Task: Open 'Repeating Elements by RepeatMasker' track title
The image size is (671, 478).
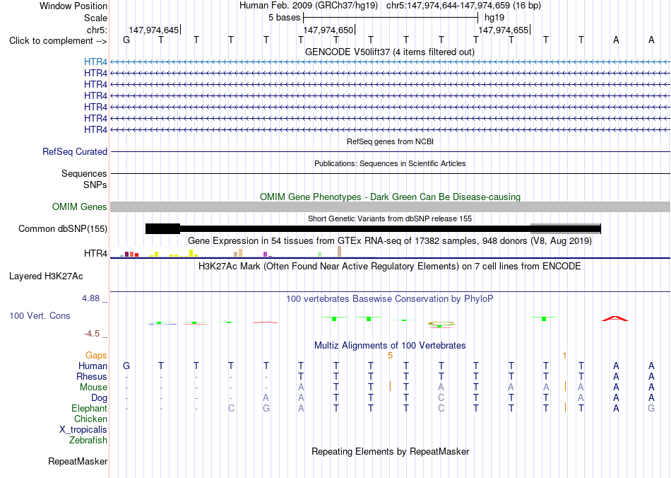Action: tap(390, 451)
